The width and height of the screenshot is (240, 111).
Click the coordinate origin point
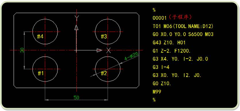(x=76, y=50)
